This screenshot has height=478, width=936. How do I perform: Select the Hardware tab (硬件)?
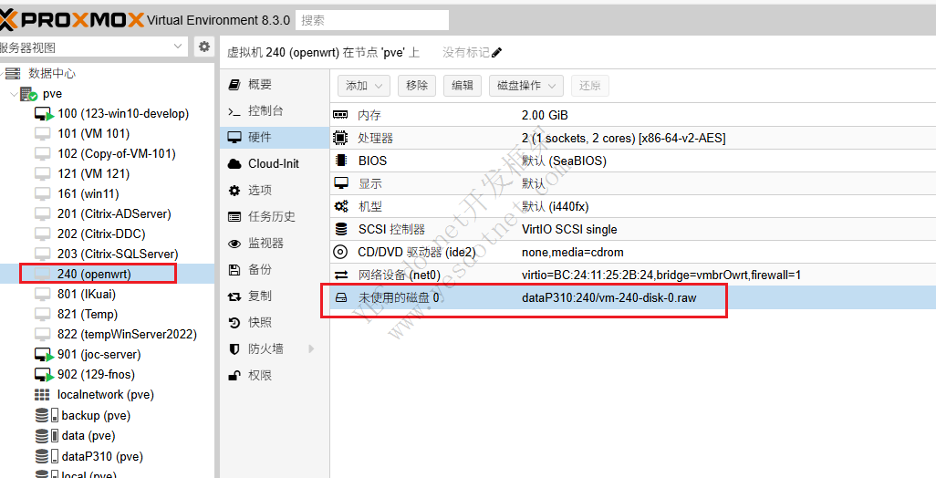coord(275,137)
